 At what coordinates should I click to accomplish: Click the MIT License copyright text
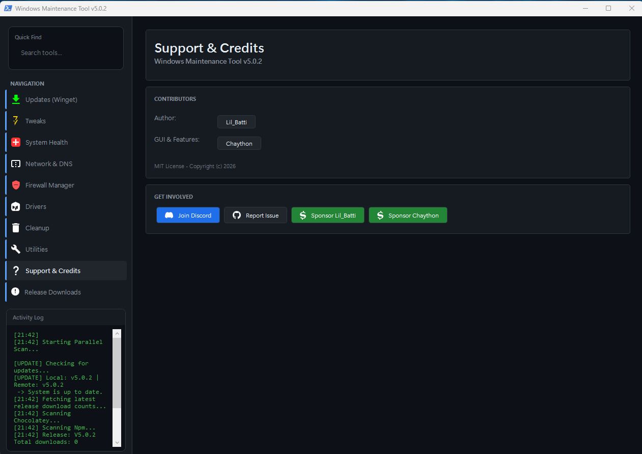pyautogui.click(x=195, y=166)
